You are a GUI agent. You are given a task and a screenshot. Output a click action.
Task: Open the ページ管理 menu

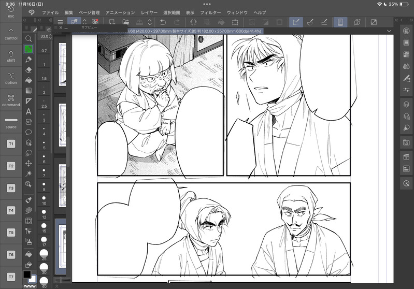[x=89, y=12]
